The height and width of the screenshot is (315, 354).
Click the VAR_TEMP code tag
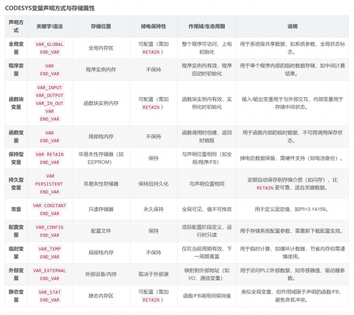49,249
